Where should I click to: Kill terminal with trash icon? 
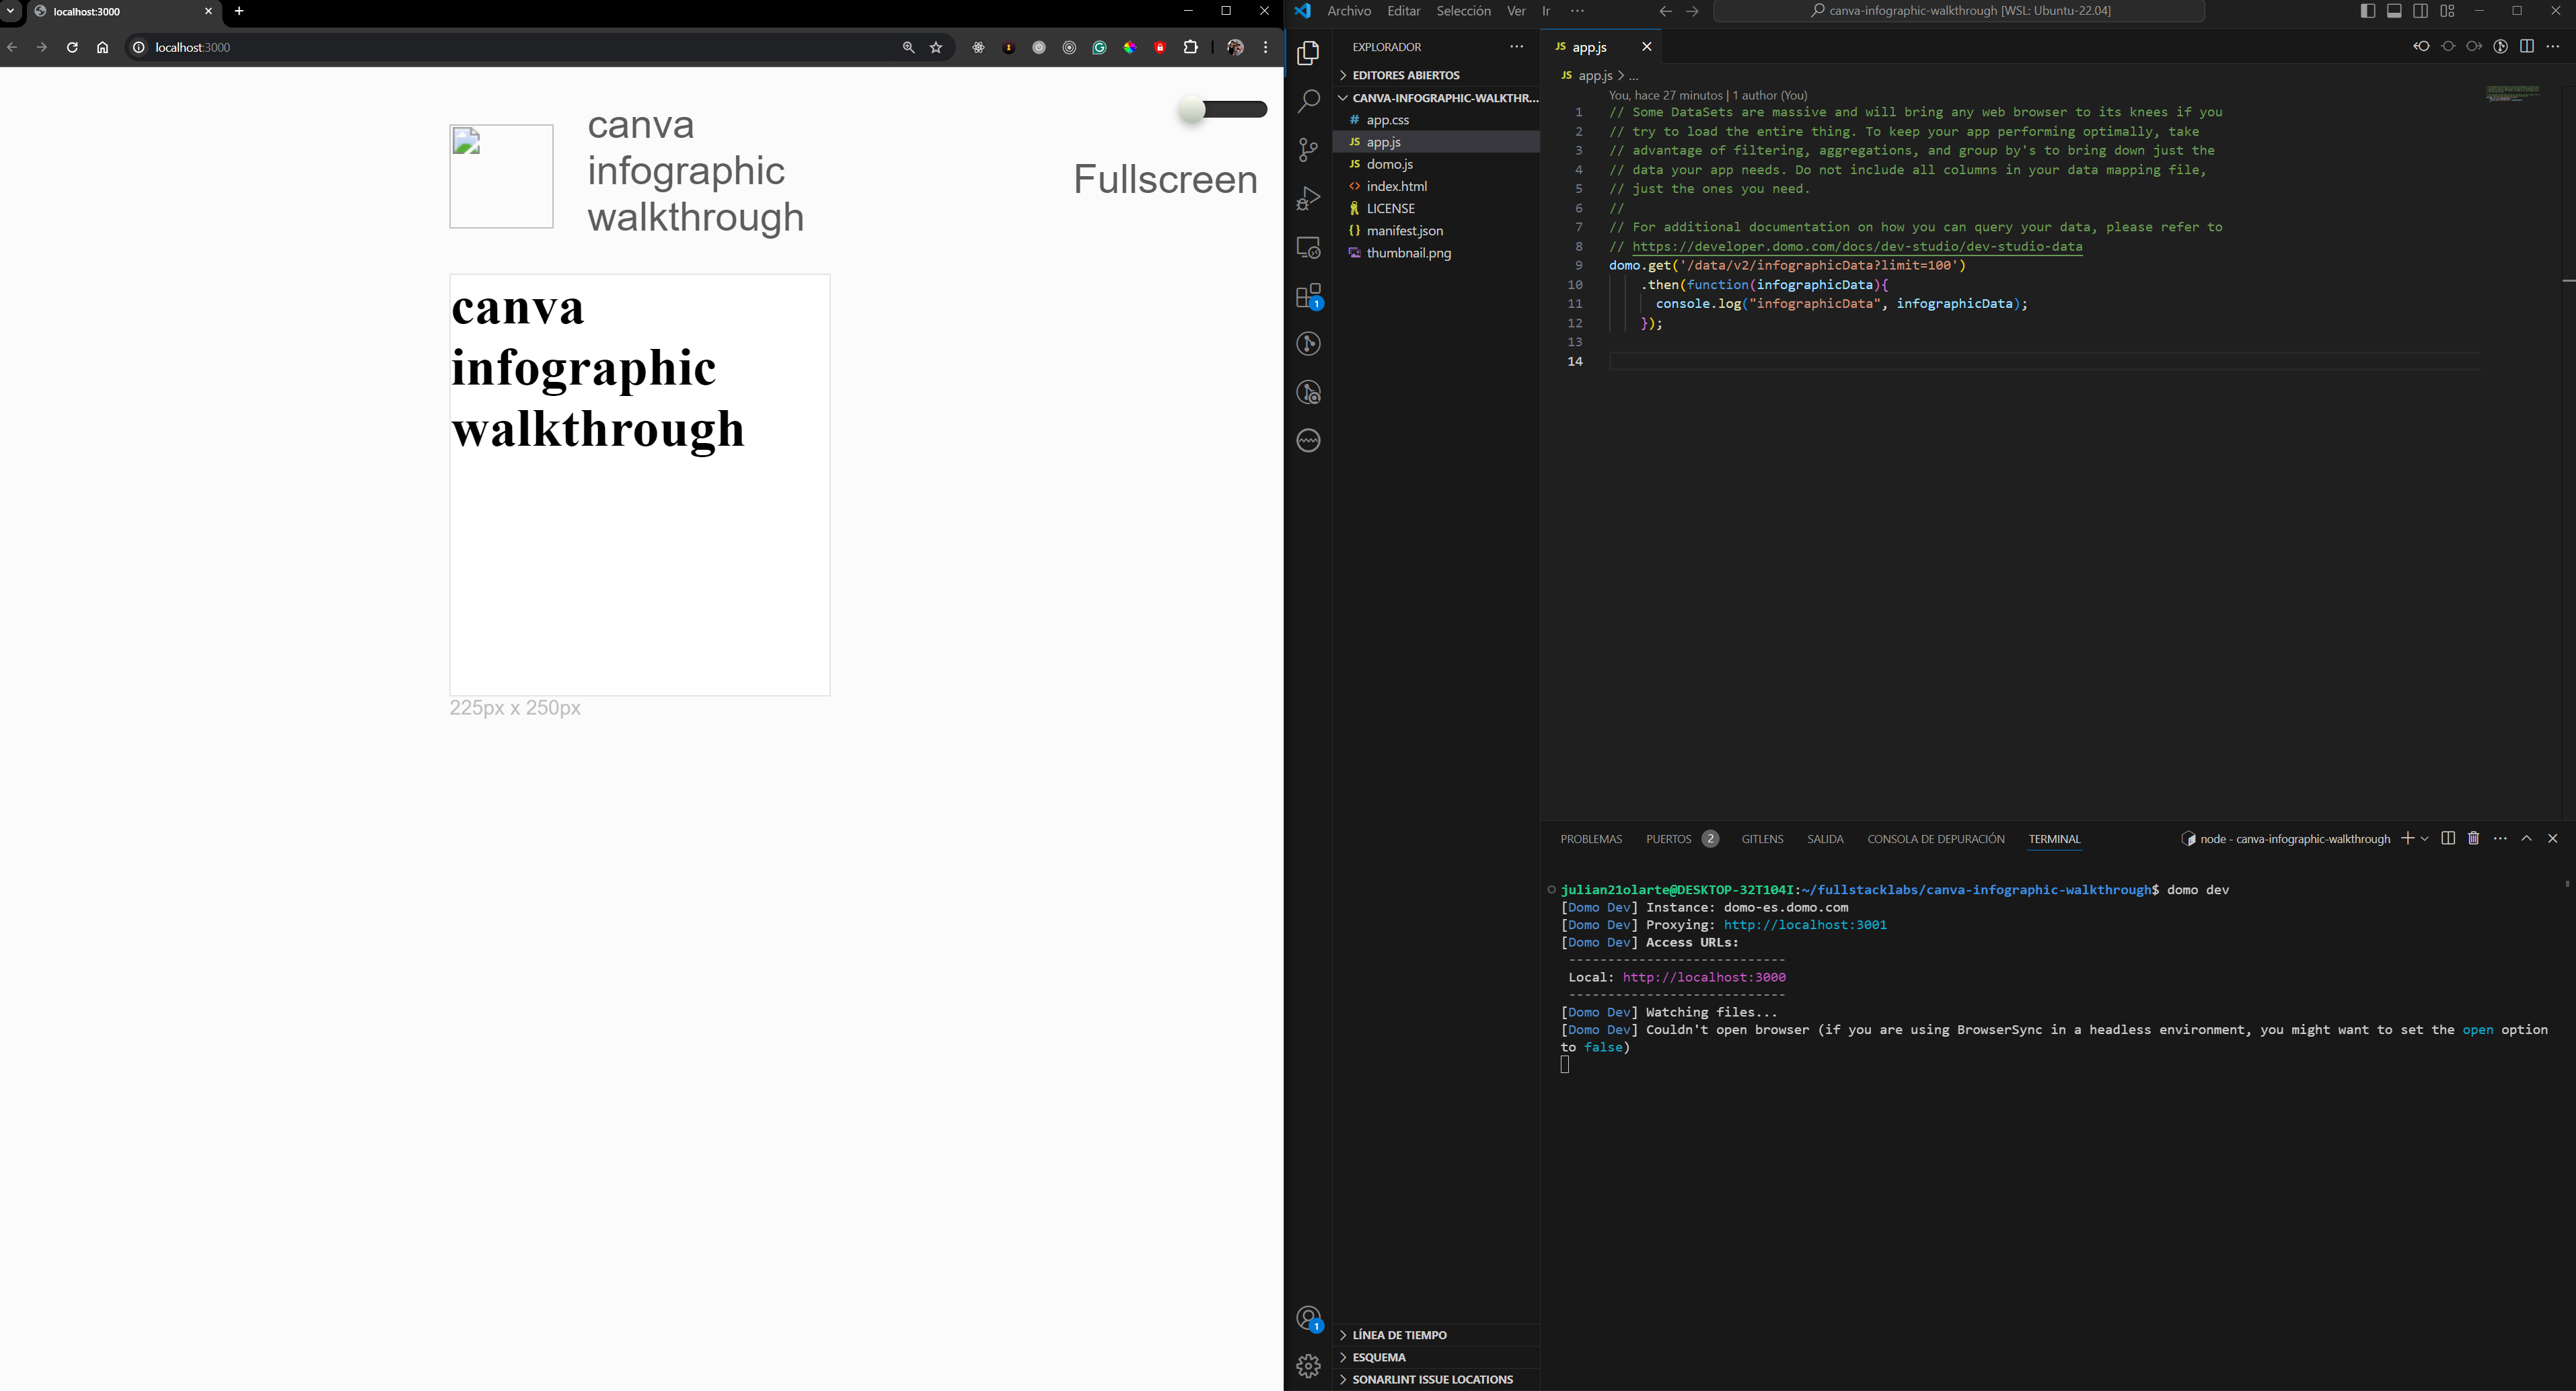click(2473, 838)
